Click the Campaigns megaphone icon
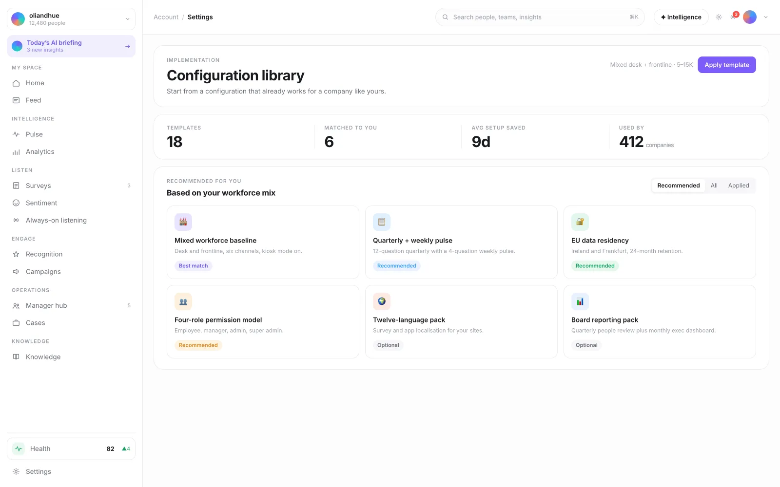The image size is (780, 487). 16,272
